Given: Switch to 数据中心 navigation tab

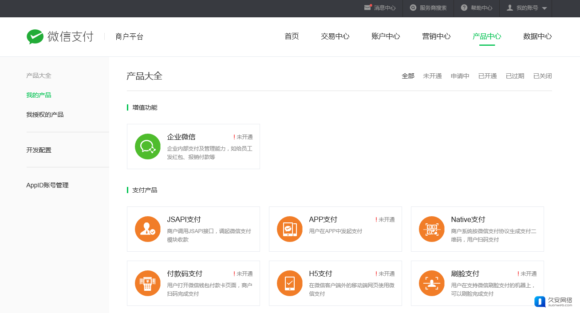Looking at the screenshot, I should (537, 36).
